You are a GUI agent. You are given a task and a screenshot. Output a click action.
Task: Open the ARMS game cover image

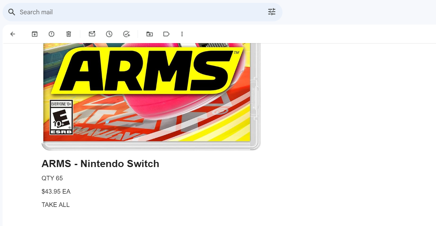coord(151,96)
